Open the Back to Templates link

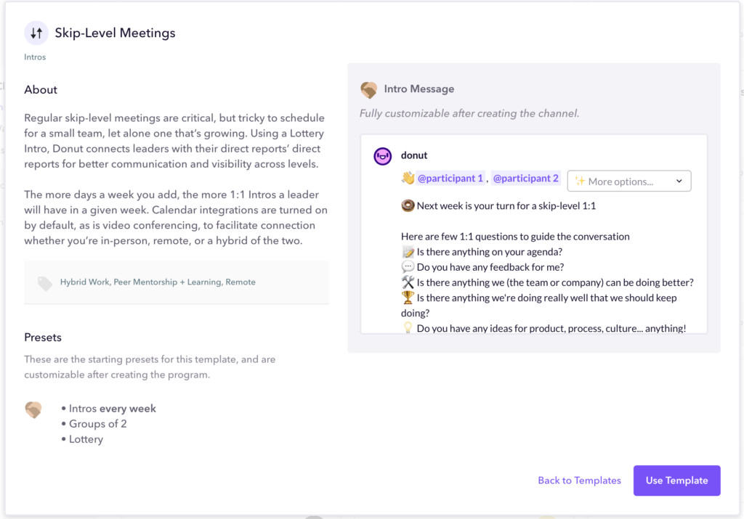click(579, 480)
